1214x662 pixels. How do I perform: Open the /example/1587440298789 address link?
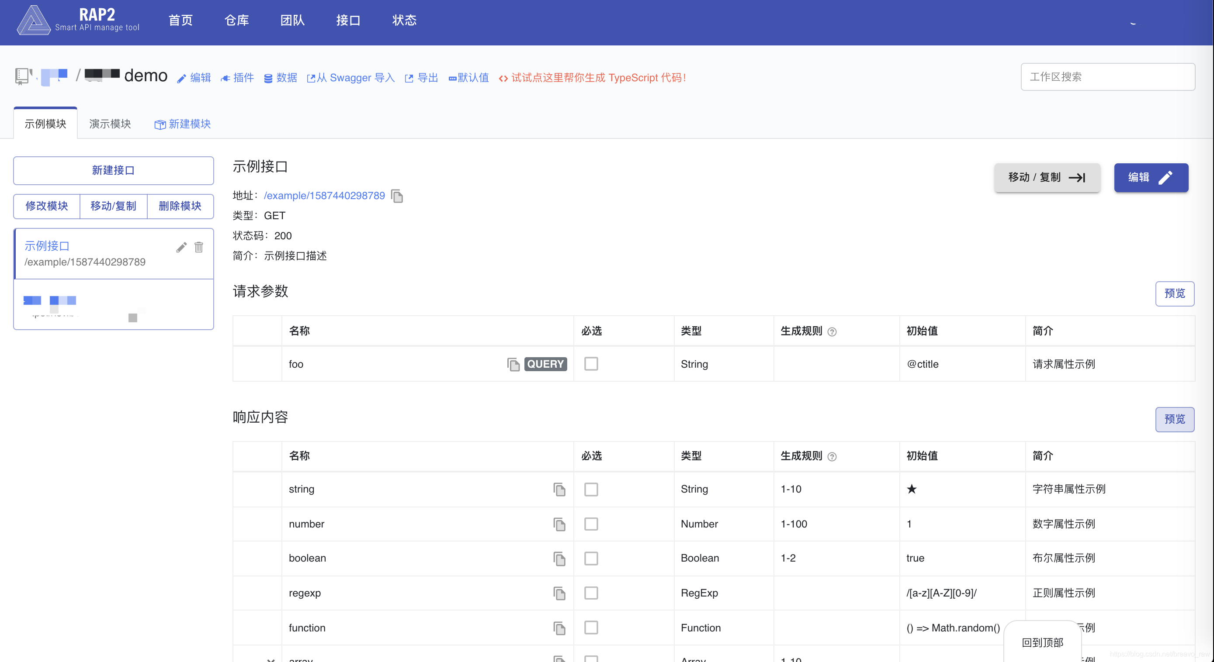point(324,196)
